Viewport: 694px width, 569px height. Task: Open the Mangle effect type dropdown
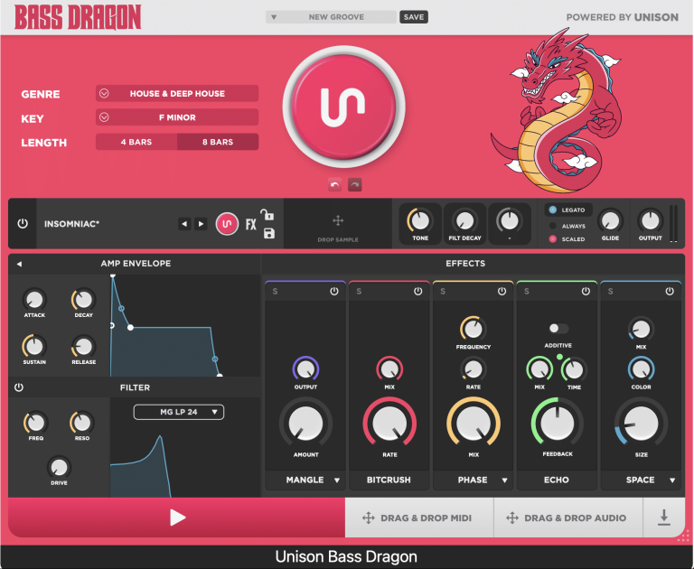[337, 480]
